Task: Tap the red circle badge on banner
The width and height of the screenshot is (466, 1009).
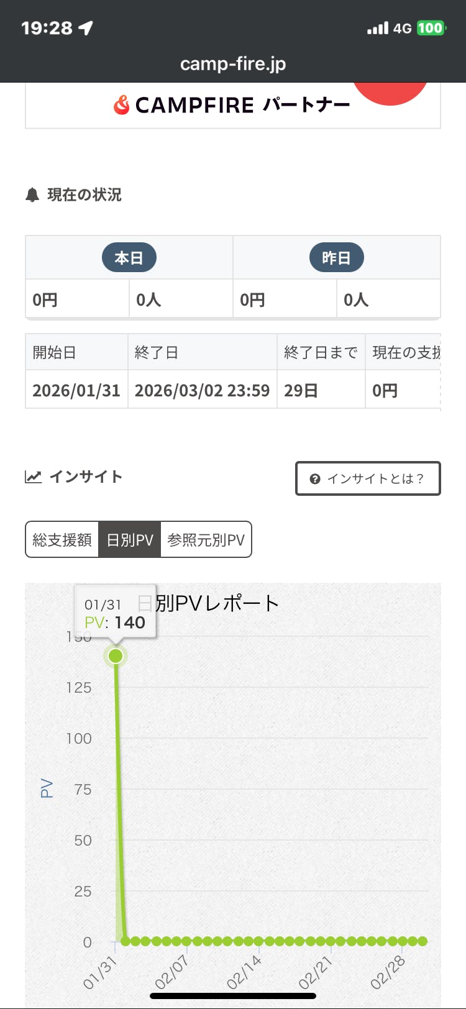Action: tap(390, 93)
